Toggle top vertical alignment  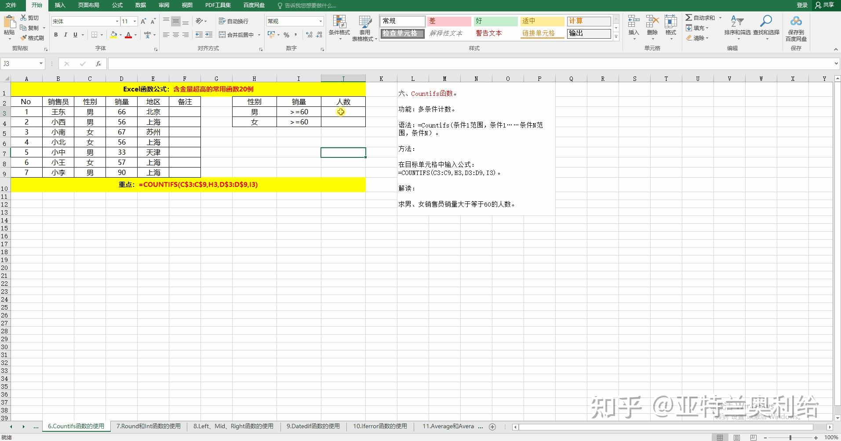click(166, 21)
